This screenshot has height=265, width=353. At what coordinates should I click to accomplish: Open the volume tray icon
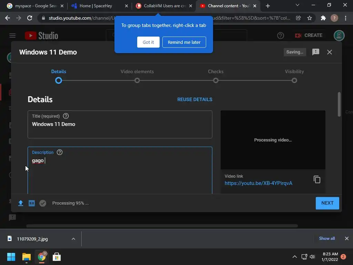312,257
